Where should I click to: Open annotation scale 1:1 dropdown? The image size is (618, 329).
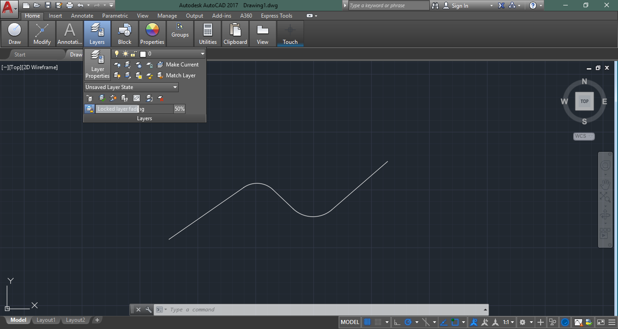pyautogui.click(x=508, y=322)
